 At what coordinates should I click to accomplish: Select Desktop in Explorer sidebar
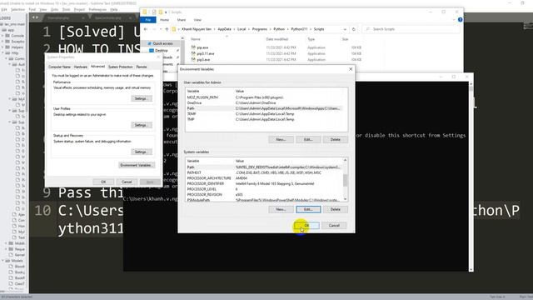162,50
